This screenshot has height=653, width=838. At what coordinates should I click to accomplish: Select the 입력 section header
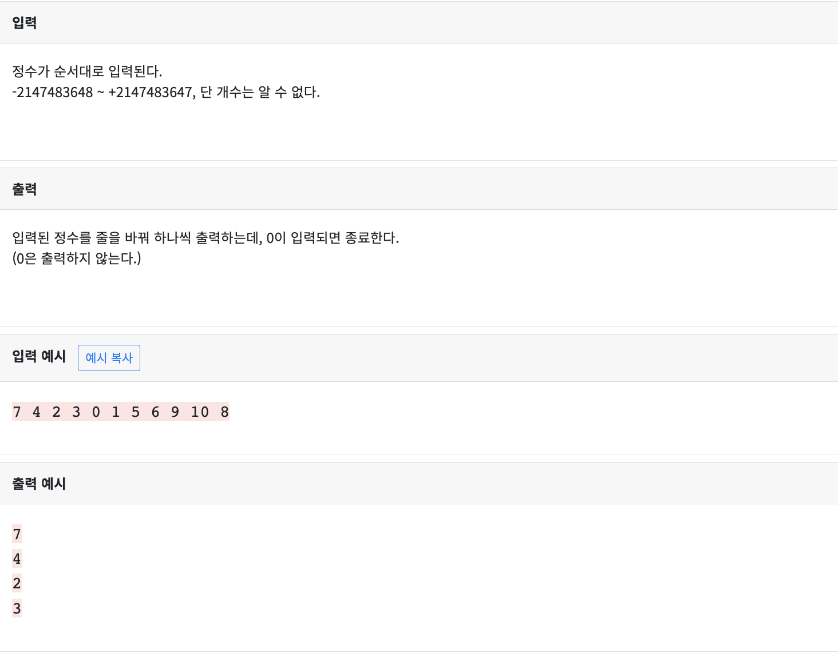coord(23,22)
